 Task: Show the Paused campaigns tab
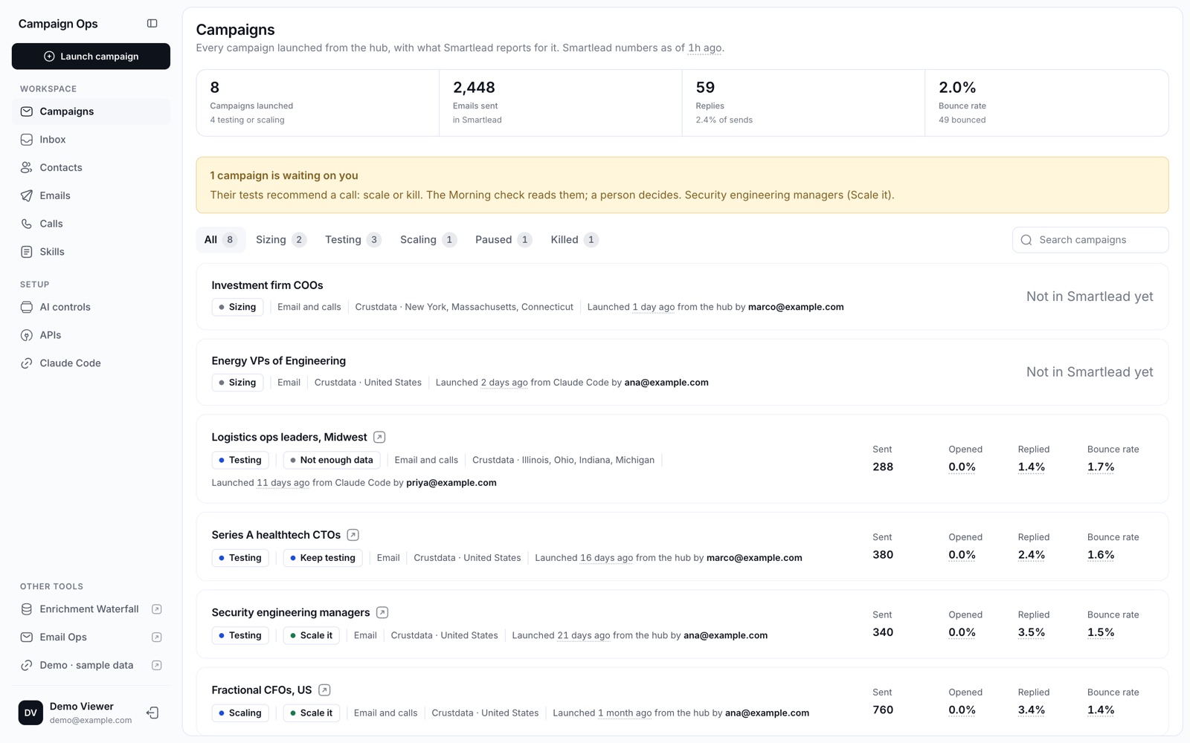tap(504, 240)
